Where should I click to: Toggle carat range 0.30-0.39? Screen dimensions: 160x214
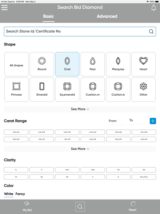[67, 132]
